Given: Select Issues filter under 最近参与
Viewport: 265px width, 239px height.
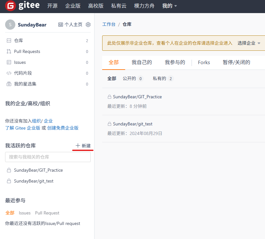Looking at the screenshot, I should click(25, 213).
